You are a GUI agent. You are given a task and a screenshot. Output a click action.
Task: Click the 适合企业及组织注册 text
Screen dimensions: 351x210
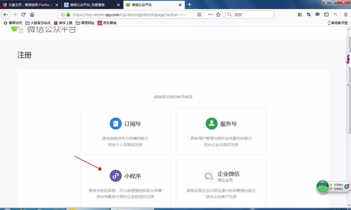(221, 145)
